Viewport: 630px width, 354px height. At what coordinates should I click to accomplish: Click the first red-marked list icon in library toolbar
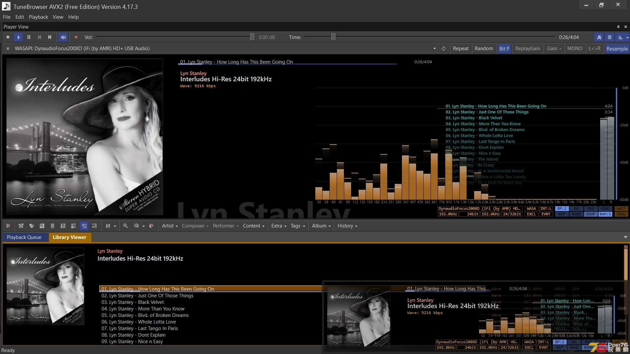point(8,226)
